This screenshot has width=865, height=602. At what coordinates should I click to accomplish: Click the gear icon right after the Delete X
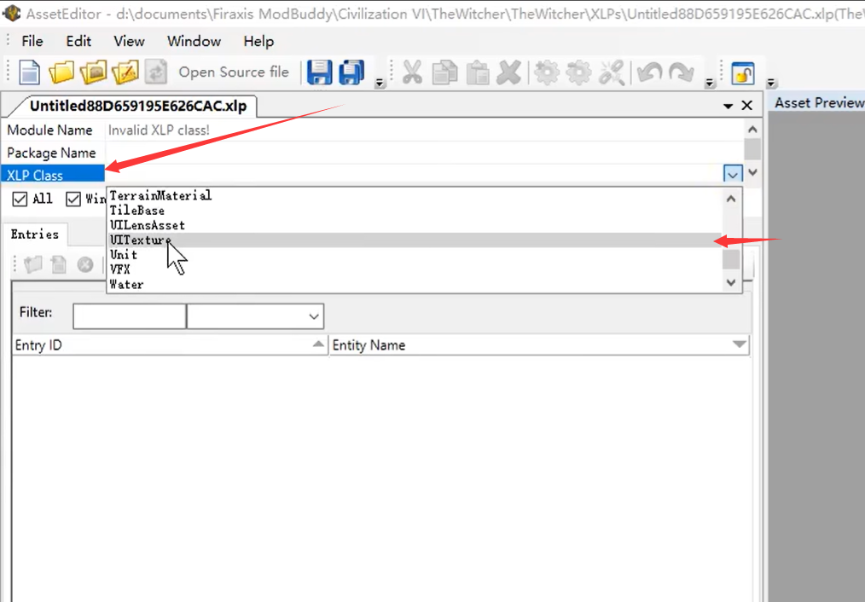546,72
